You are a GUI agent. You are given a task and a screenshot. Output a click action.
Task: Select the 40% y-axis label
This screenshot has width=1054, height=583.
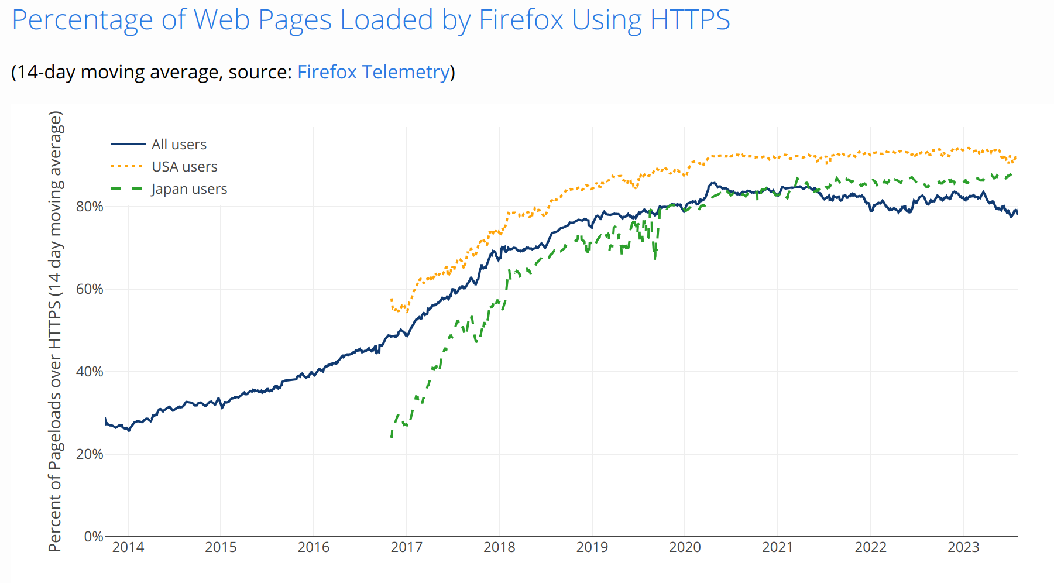click(x=90, y=372)
